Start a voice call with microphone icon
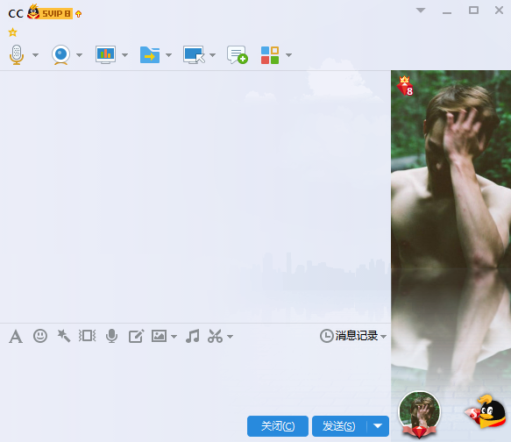This screenshot has width=511, height=442. [17, 54]
